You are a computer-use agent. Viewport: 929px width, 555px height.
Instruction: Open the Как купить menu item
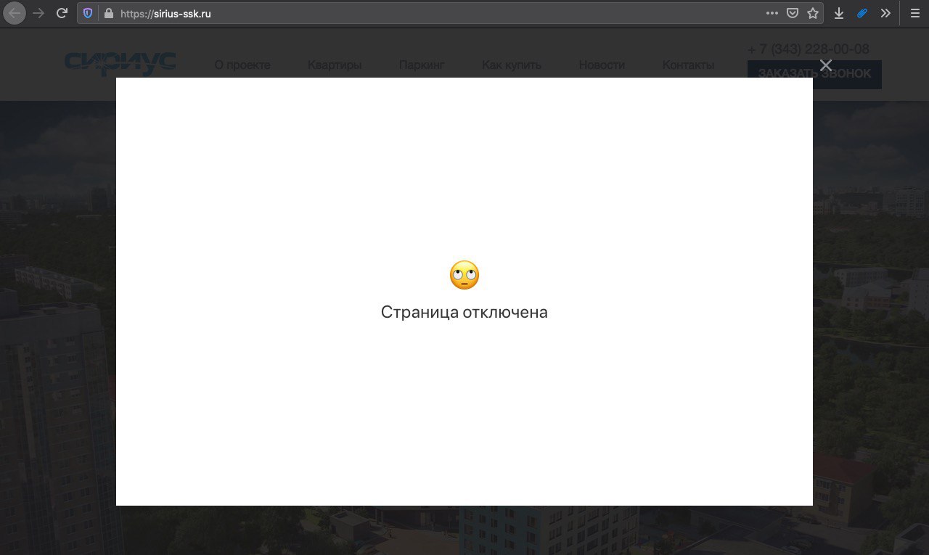pos(512,65)
